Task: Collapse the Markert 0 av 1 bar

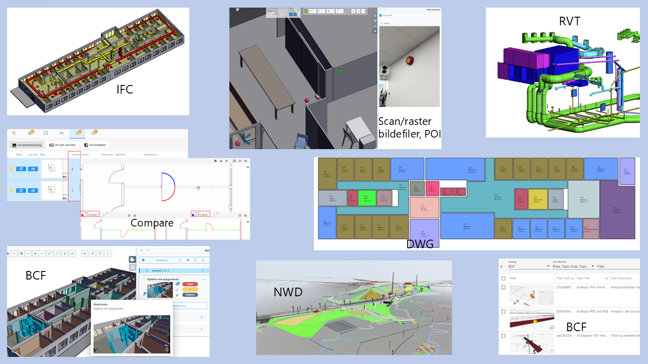Action: (x=202, y=270)
